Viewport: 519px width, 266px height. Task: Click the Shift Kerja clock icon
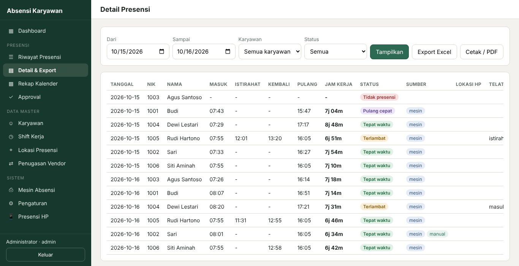point(11,136)
